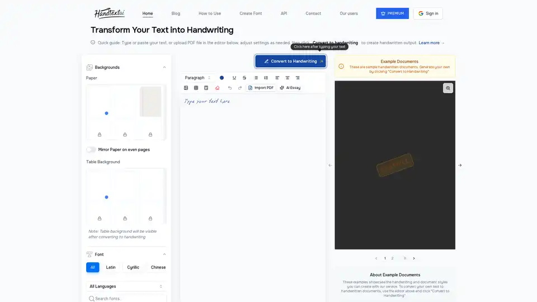The image size is (537, 302).
Task: Zoom into the example document preview
Action: pos(447,88)
